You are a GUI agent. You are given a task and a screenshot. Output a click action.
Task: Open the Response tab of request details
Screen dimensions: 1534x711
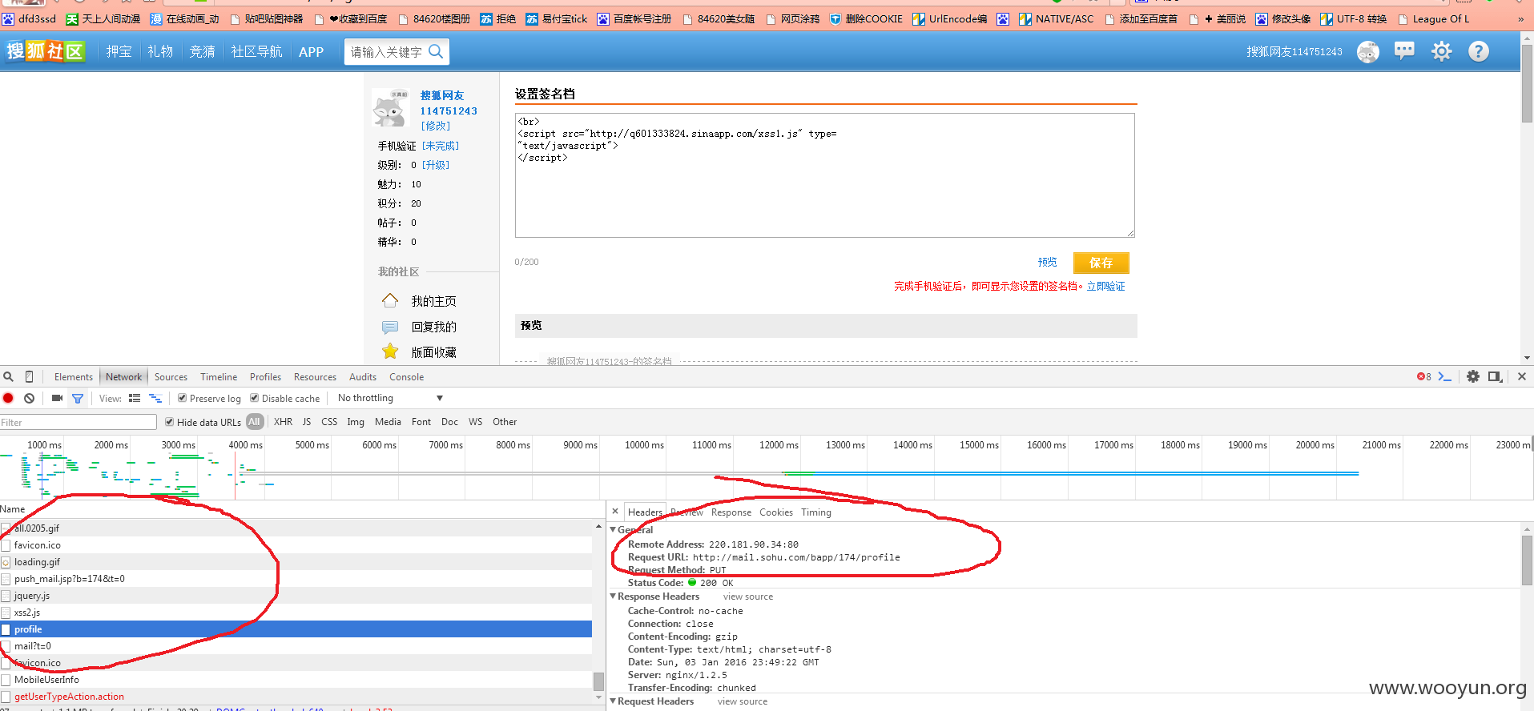(x=731, y=512)
